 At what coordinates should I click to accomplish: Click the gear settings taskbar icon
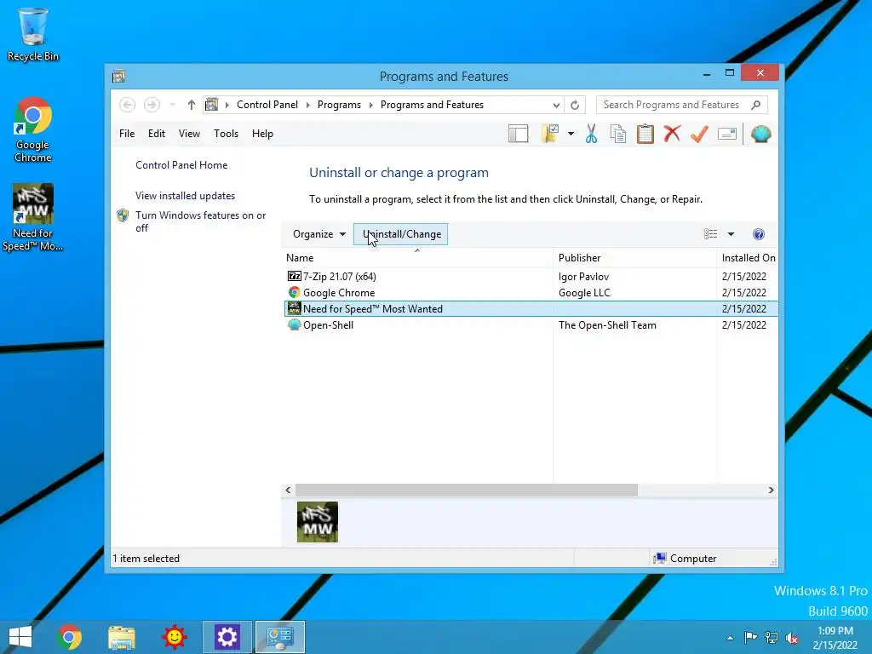pos(227,637)
